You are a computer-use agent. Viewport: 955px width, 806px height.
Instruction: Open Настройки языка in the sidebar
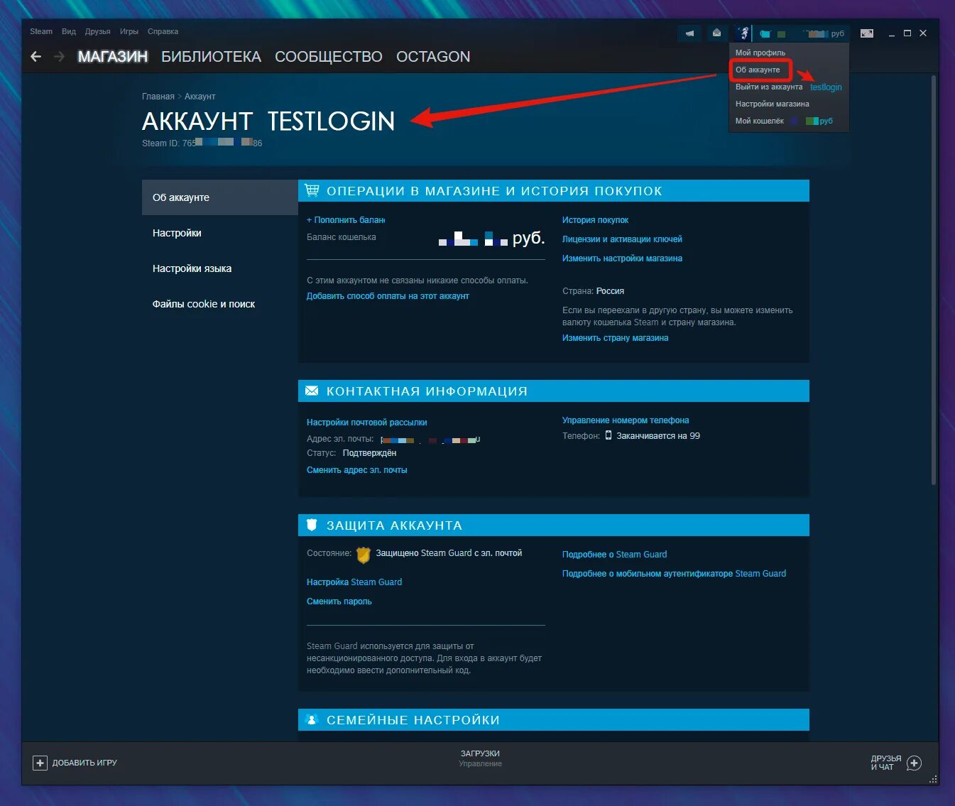click(220, 268)
